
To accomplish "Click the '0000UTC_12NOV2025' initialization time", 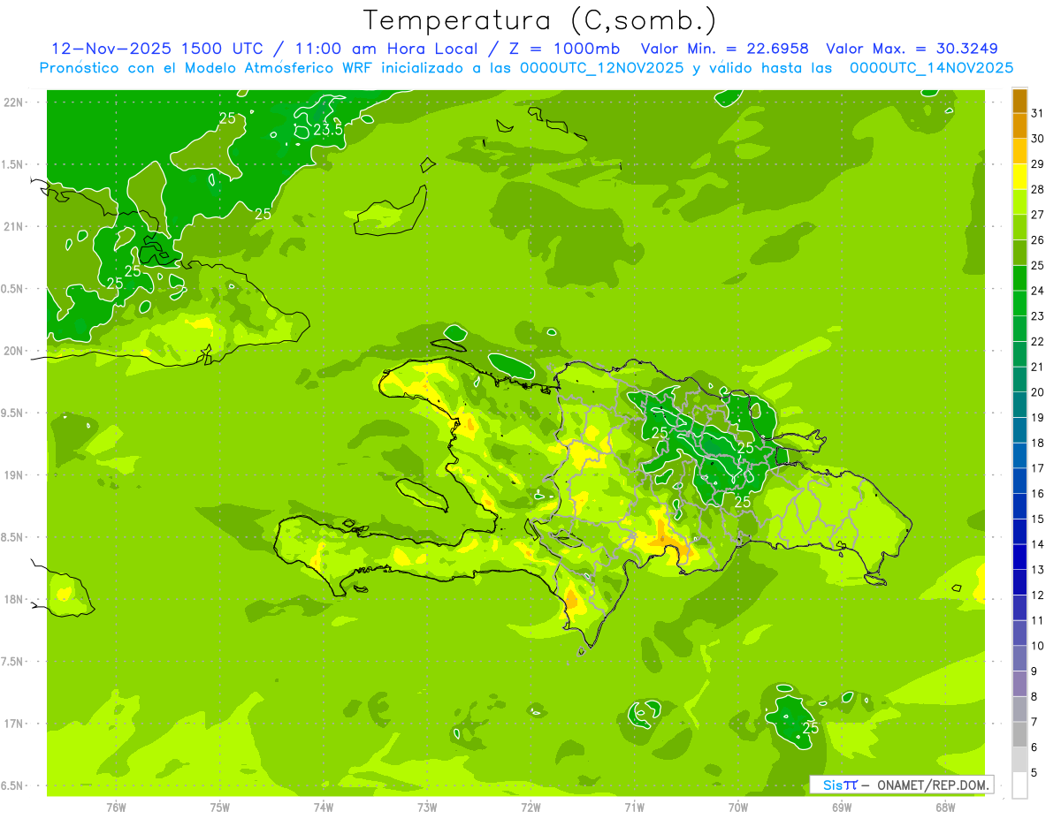I will point(602,68).
